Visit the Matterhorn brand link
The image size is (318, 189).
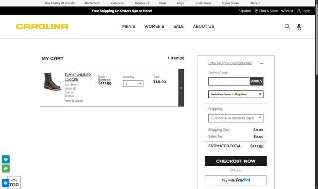click(x=92, y=3)
